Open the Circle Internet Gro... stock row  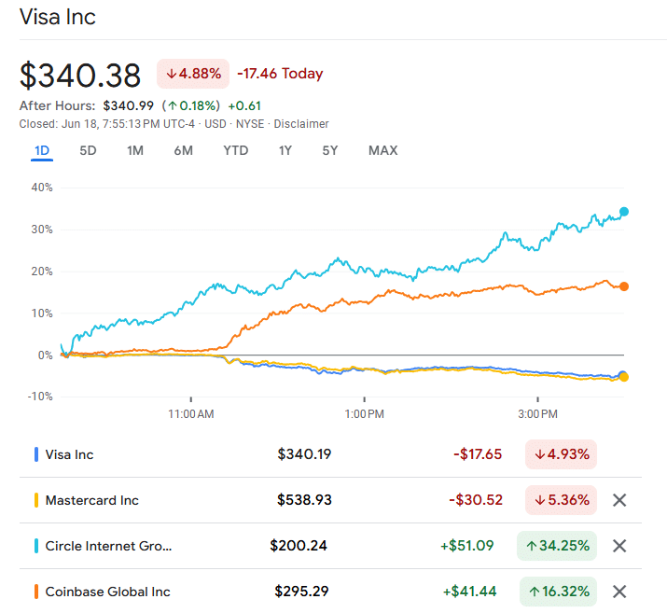pyautogui.click(x=330, y=546)
